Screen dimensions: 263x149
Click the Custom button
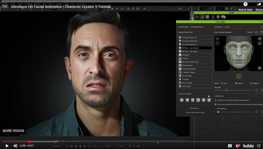250,32
